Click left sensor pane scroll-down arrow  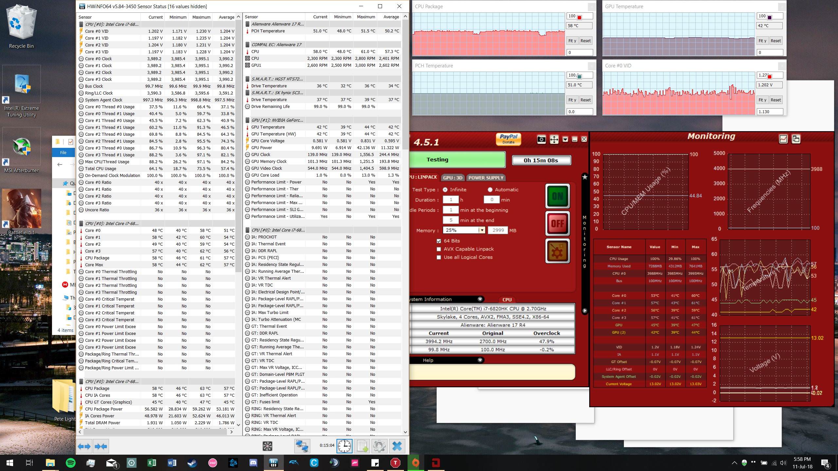click(x=238, y=425)
